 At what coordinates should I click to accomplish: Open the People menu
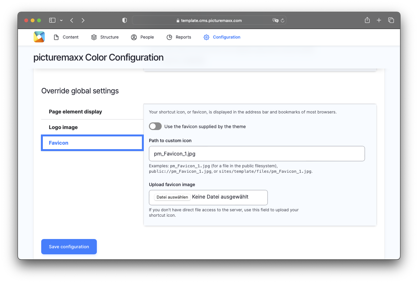click(x=143, y=37)
